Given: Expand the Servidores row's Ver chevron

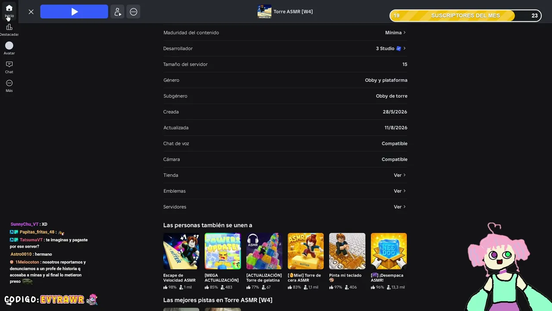Looking at the screenshot, I should point(405,207).
